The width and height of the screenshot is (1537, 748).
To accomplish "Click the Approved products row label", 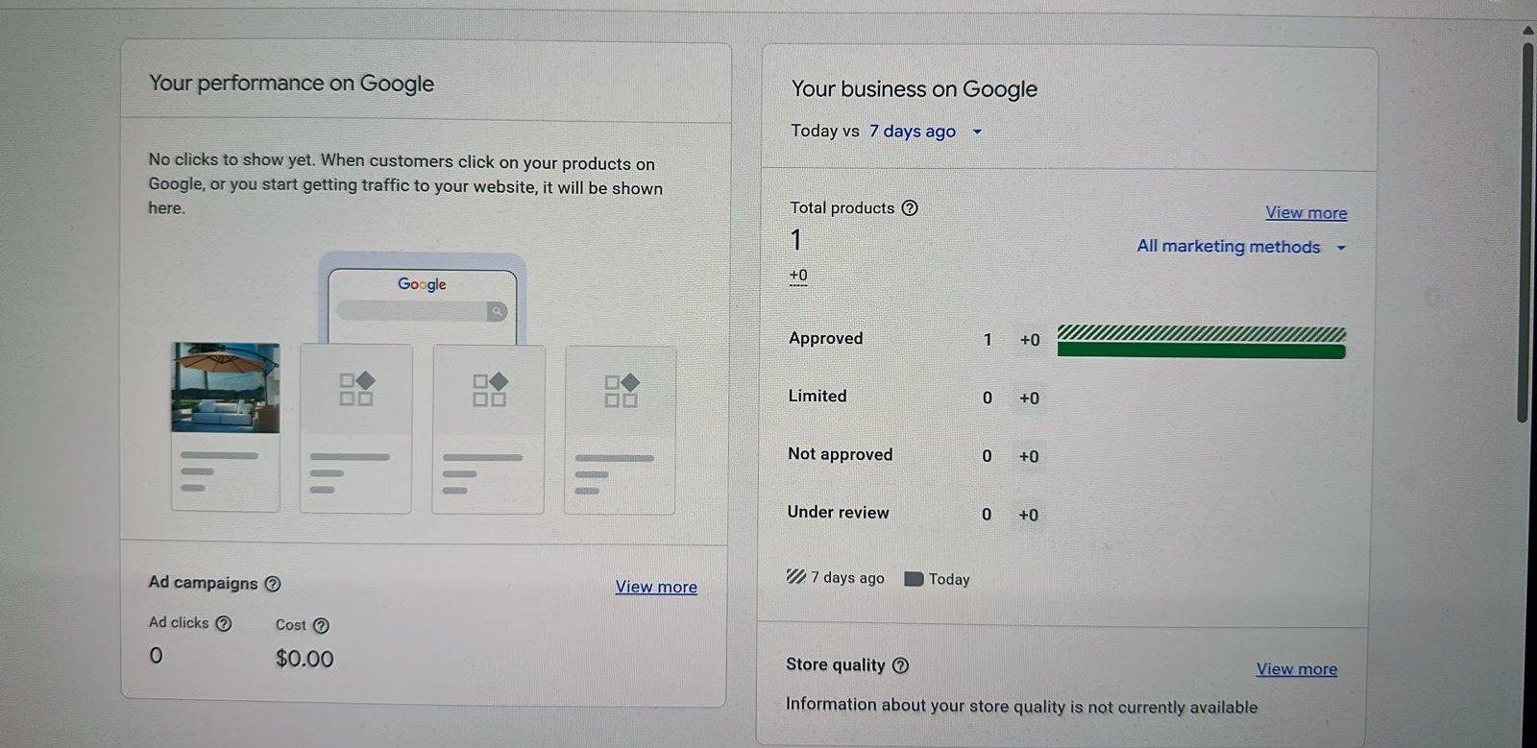I will tap(825, 338).
